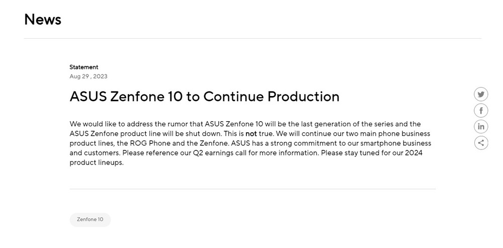
Task: Click "ROG Phone" in the paragraph
Action: 150,143
